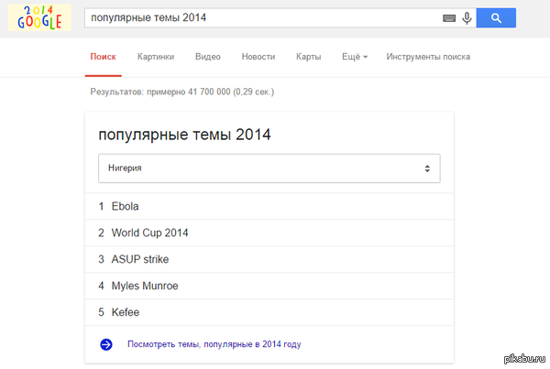Select the ASUP strike topic

(269, 259)
